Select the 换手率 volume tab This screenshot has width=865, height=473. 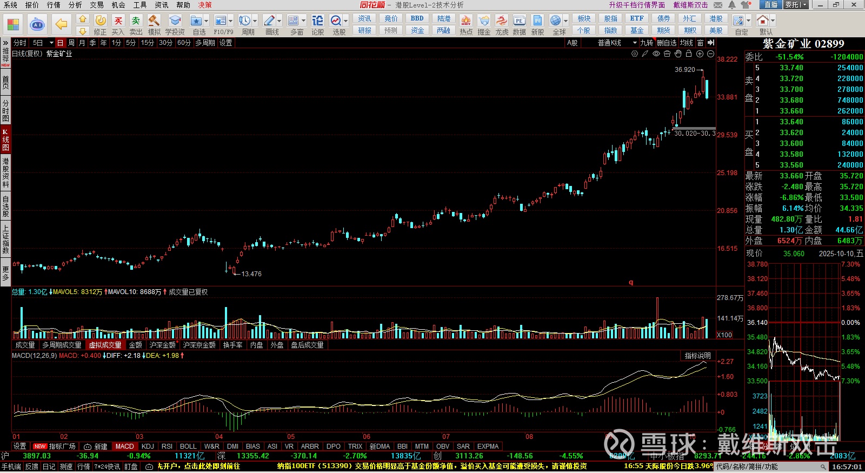232,345
